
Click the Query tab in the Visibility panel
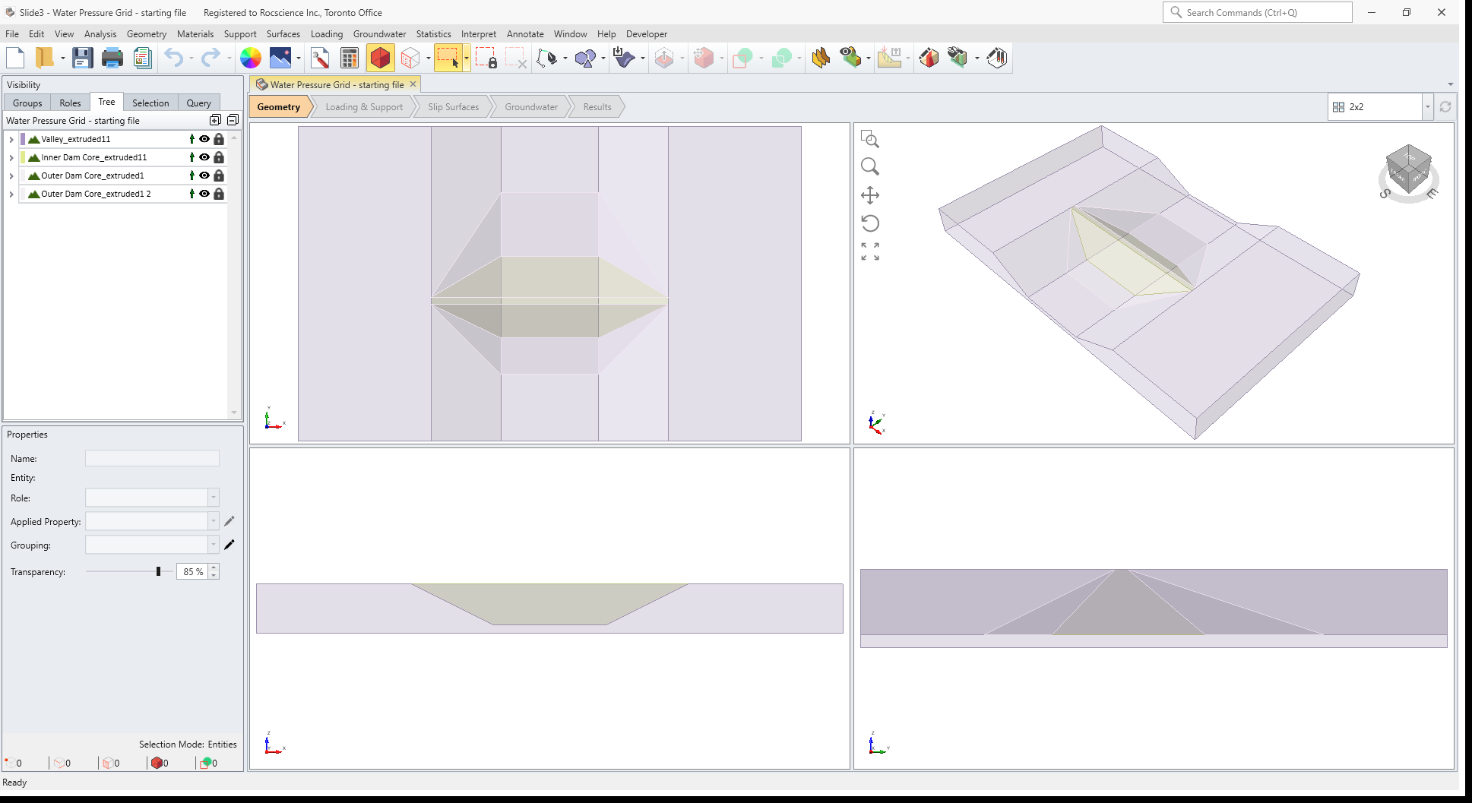point(198,103)
